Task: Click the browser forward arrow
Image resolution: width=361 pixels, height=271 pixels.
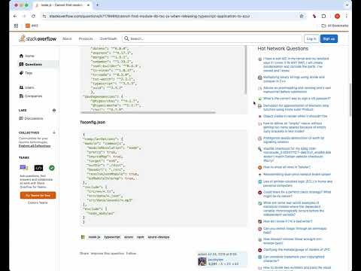Action: (x=24, y=16)
